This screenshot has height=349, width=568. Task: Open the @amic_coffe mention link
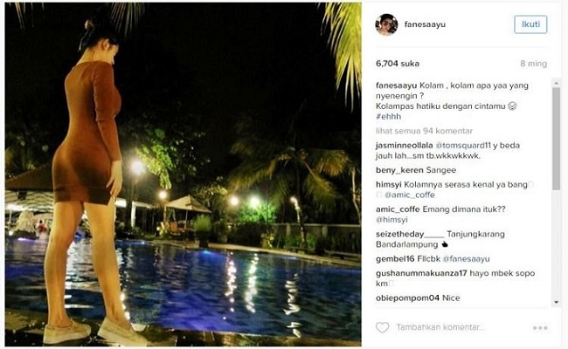pos(409,195)
